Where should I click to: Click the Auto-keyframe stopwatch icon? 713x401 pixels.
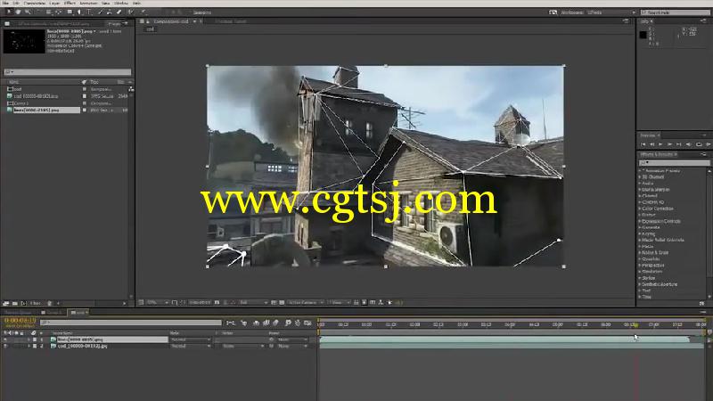[x=298, y=323]
